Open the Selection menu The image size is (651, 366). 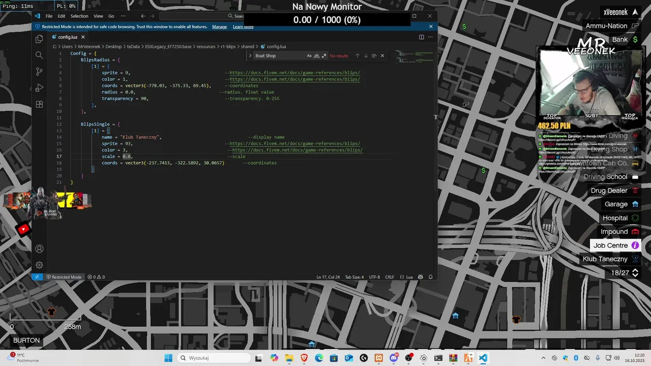tap(79, 16)
